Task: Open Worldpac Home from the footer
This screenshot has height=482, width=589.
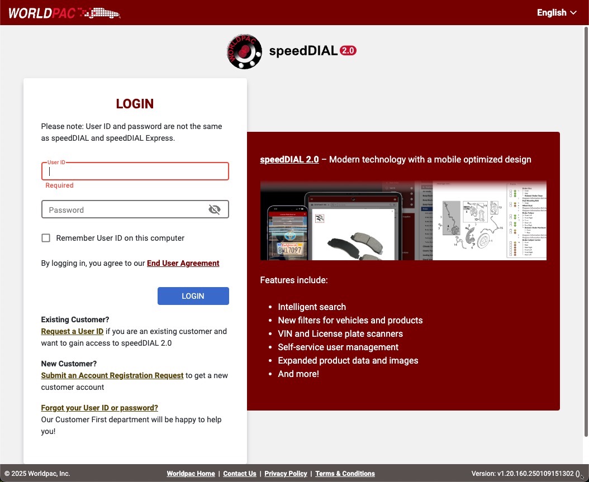Action: pos(191,473)
